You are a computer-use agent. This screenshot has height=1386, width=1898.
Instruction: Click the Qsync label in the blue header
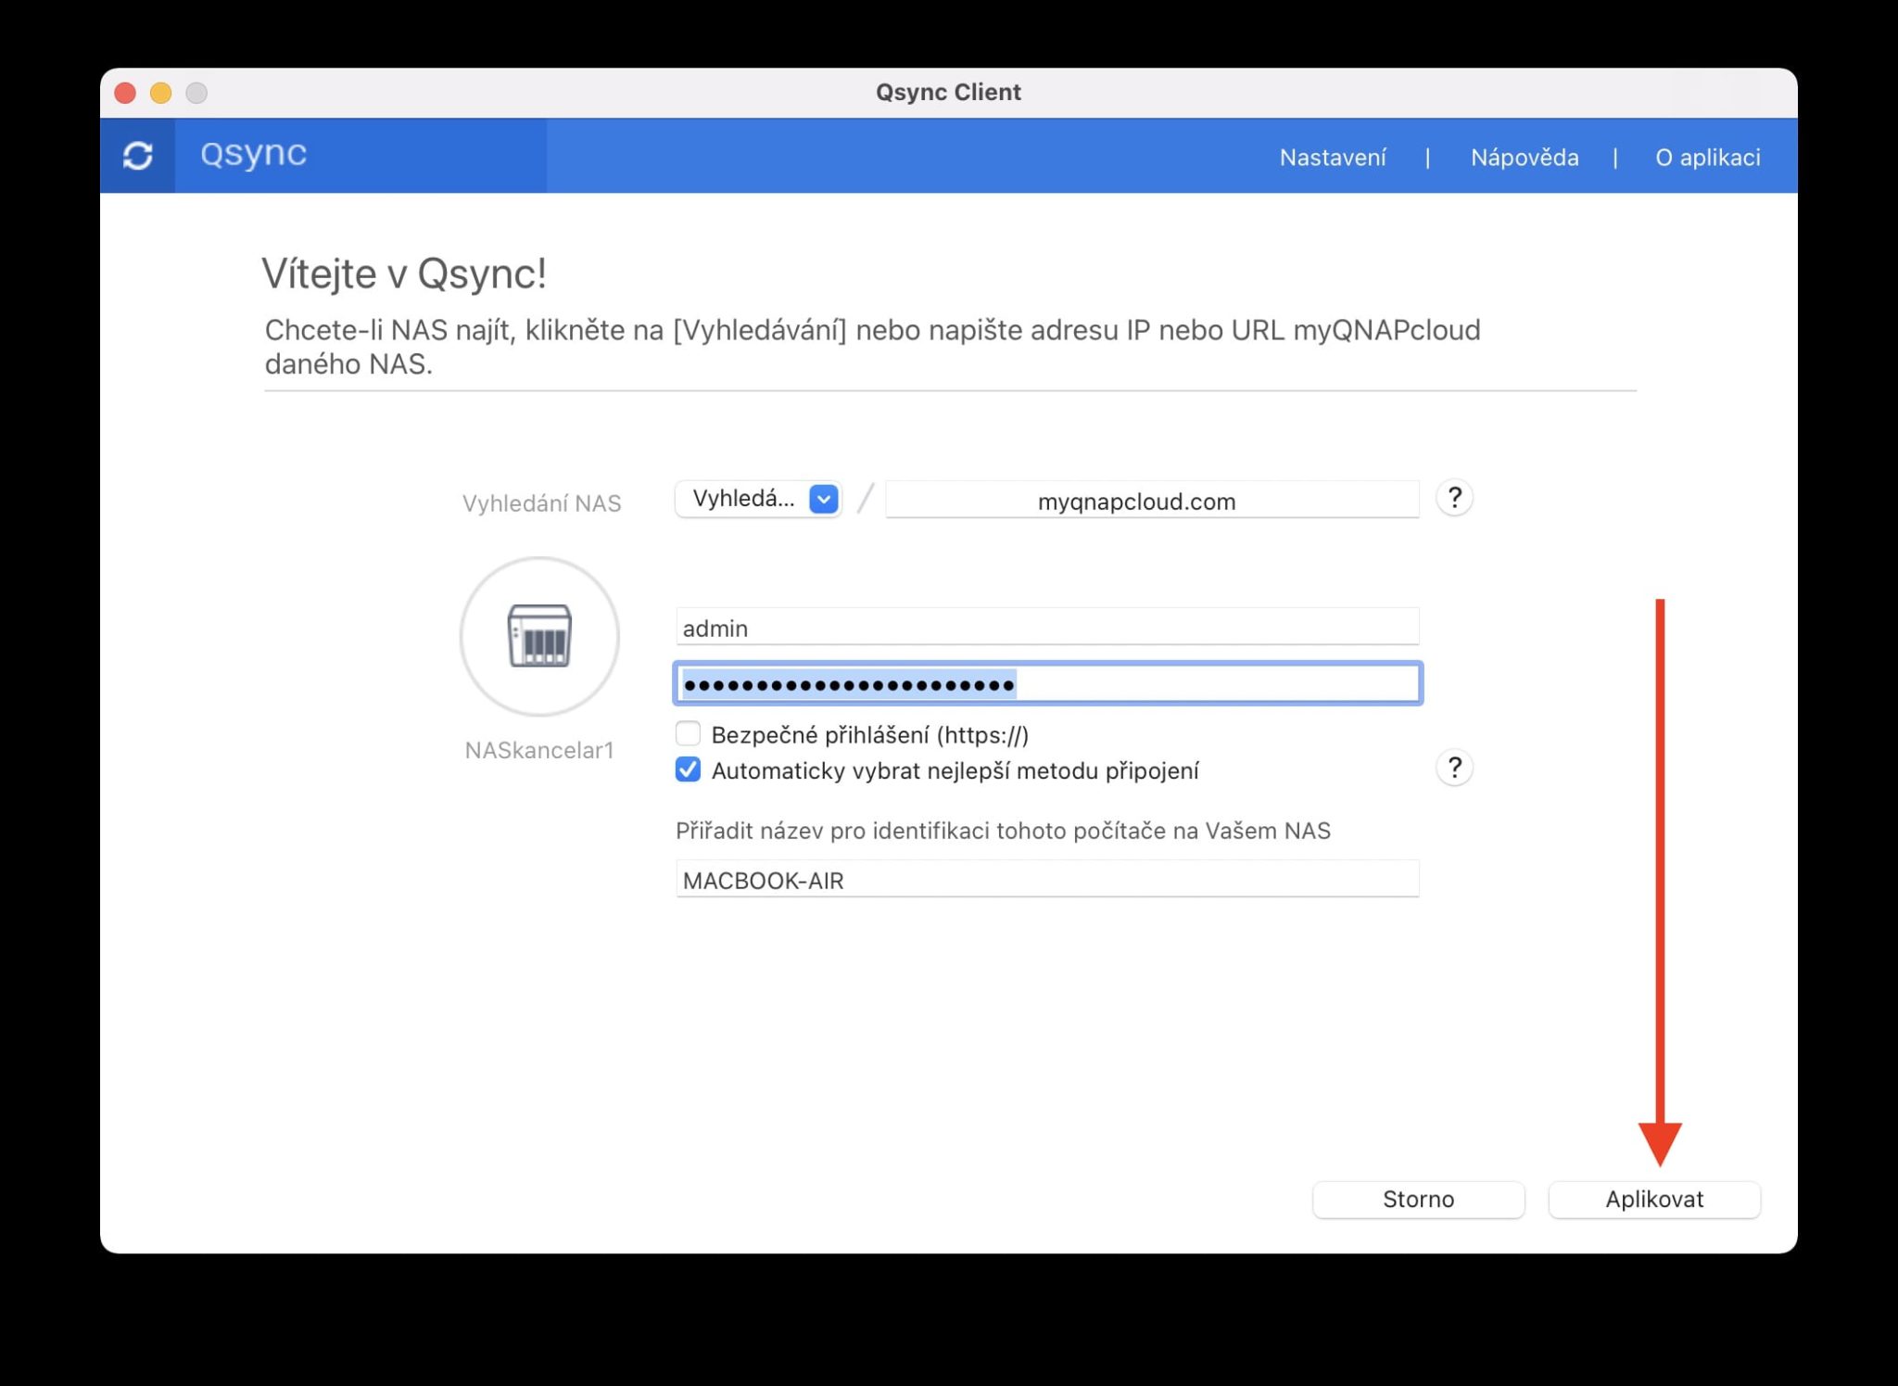click(251, 155)
